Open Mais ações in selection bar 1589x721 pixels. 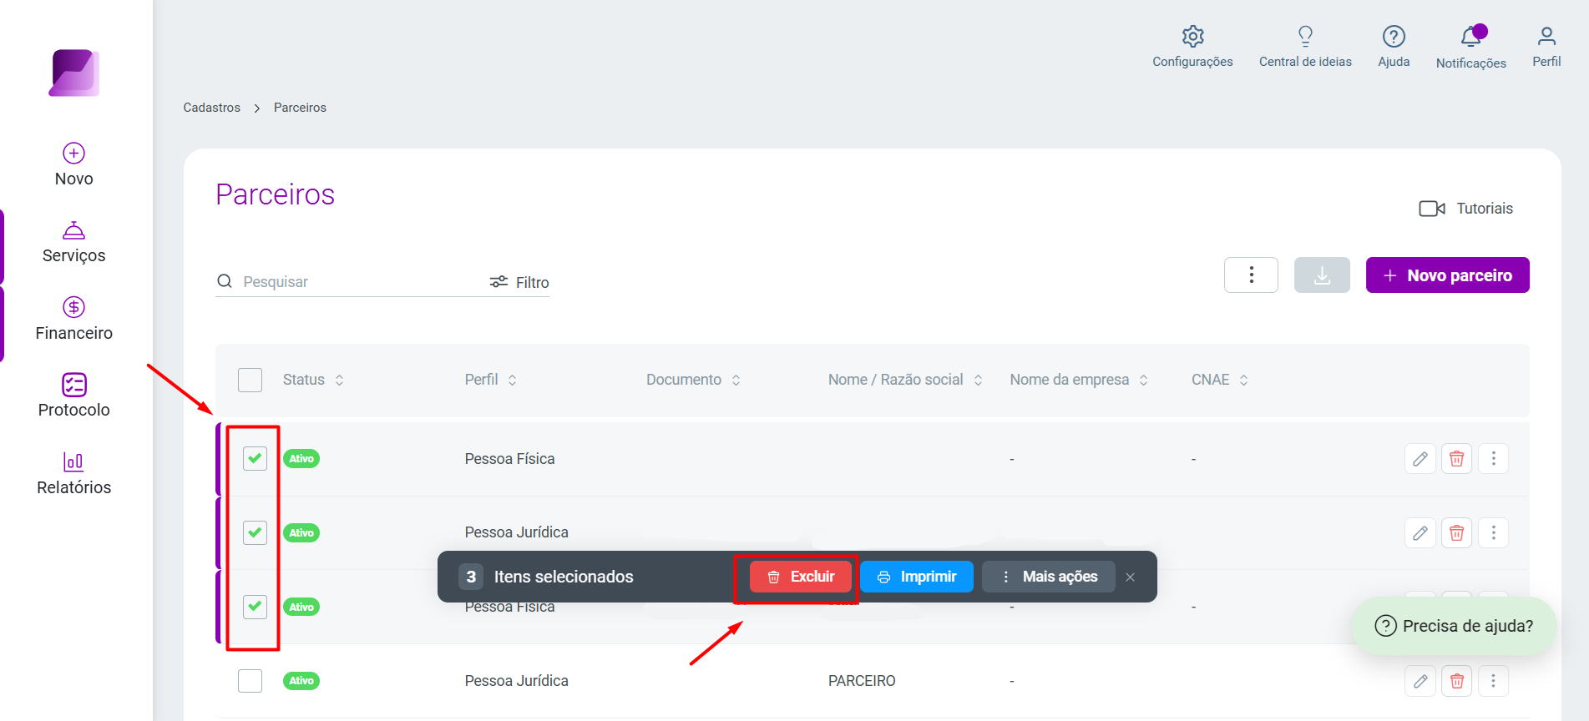pyautogui.click(x=1049, y=577)
